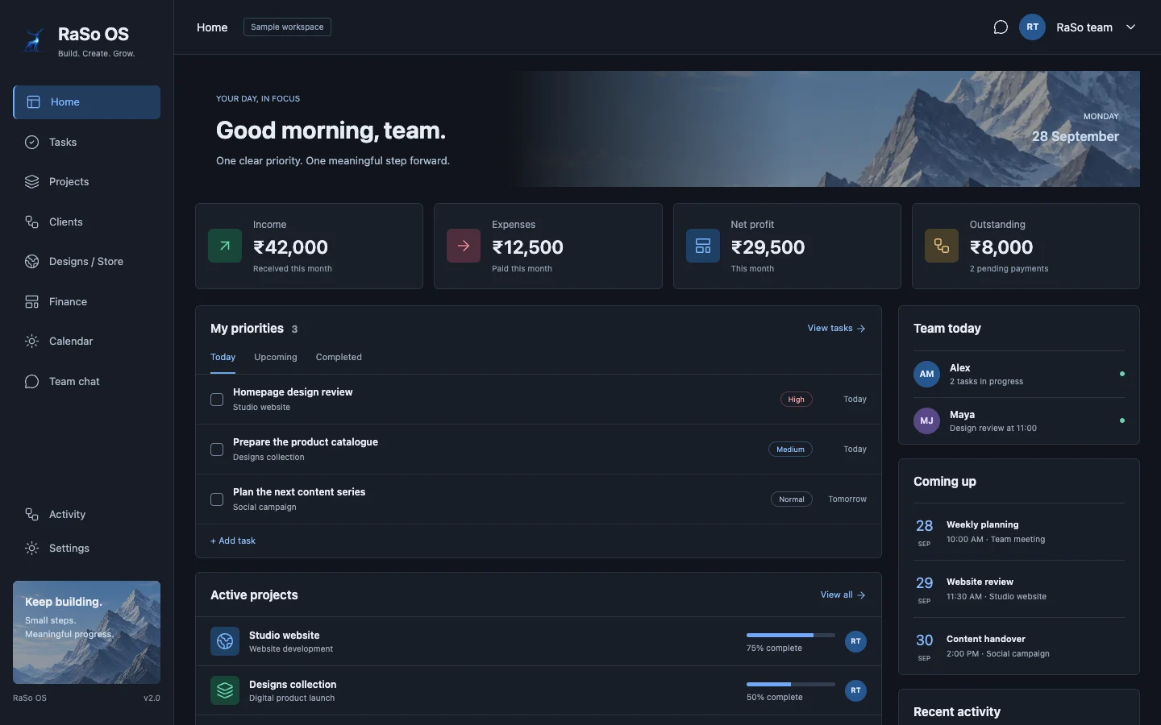Click the Sample workspace badge
This screenshot has height=725, width=1161.
tap(287, 27)
